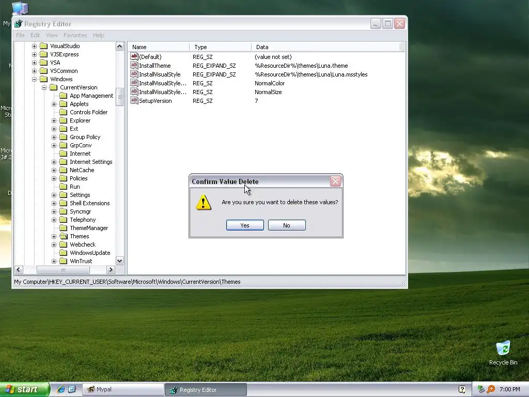Open the Windows Start menu
529x397 pixels.
[24, 390]
